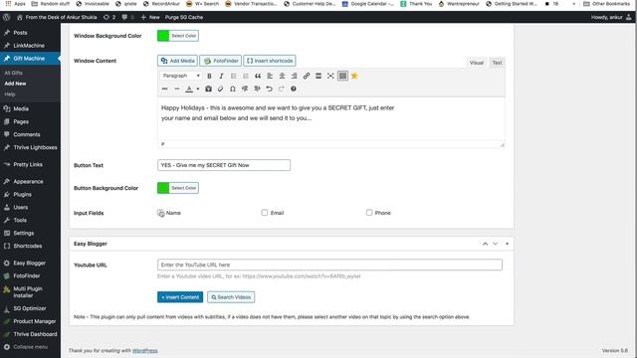Viewport: 637px width, 358px height.
Task: Increase indent in editor
Action: pyautogui.click(x=257, y=89)
